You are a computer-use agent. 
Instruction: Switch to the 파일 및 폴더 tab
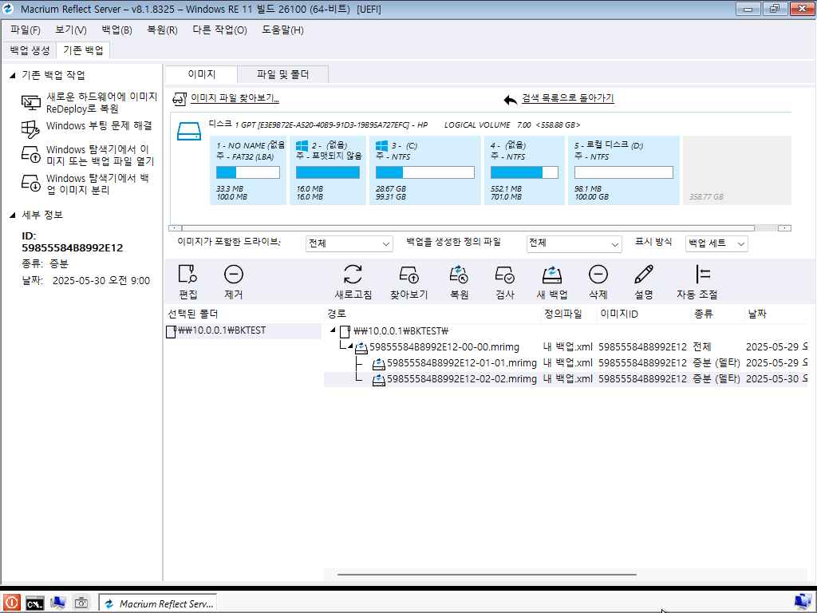coord(283,74)
